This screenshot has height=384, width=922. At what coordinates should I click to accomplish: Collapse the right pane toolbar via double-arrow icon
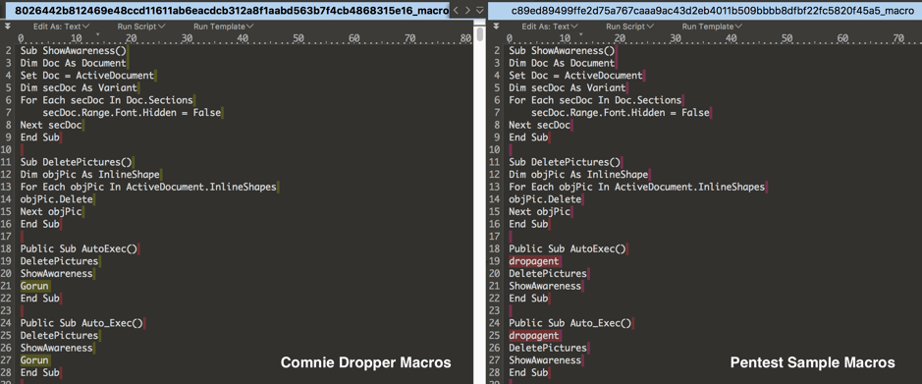(496, 27)
